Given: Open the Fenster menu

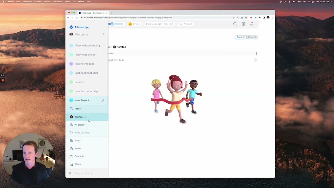Looking at the screenshot, I should tap(81, 2).
